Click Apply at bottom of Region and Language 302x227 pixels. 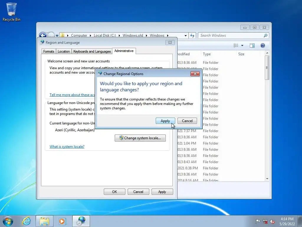[162, 192]
